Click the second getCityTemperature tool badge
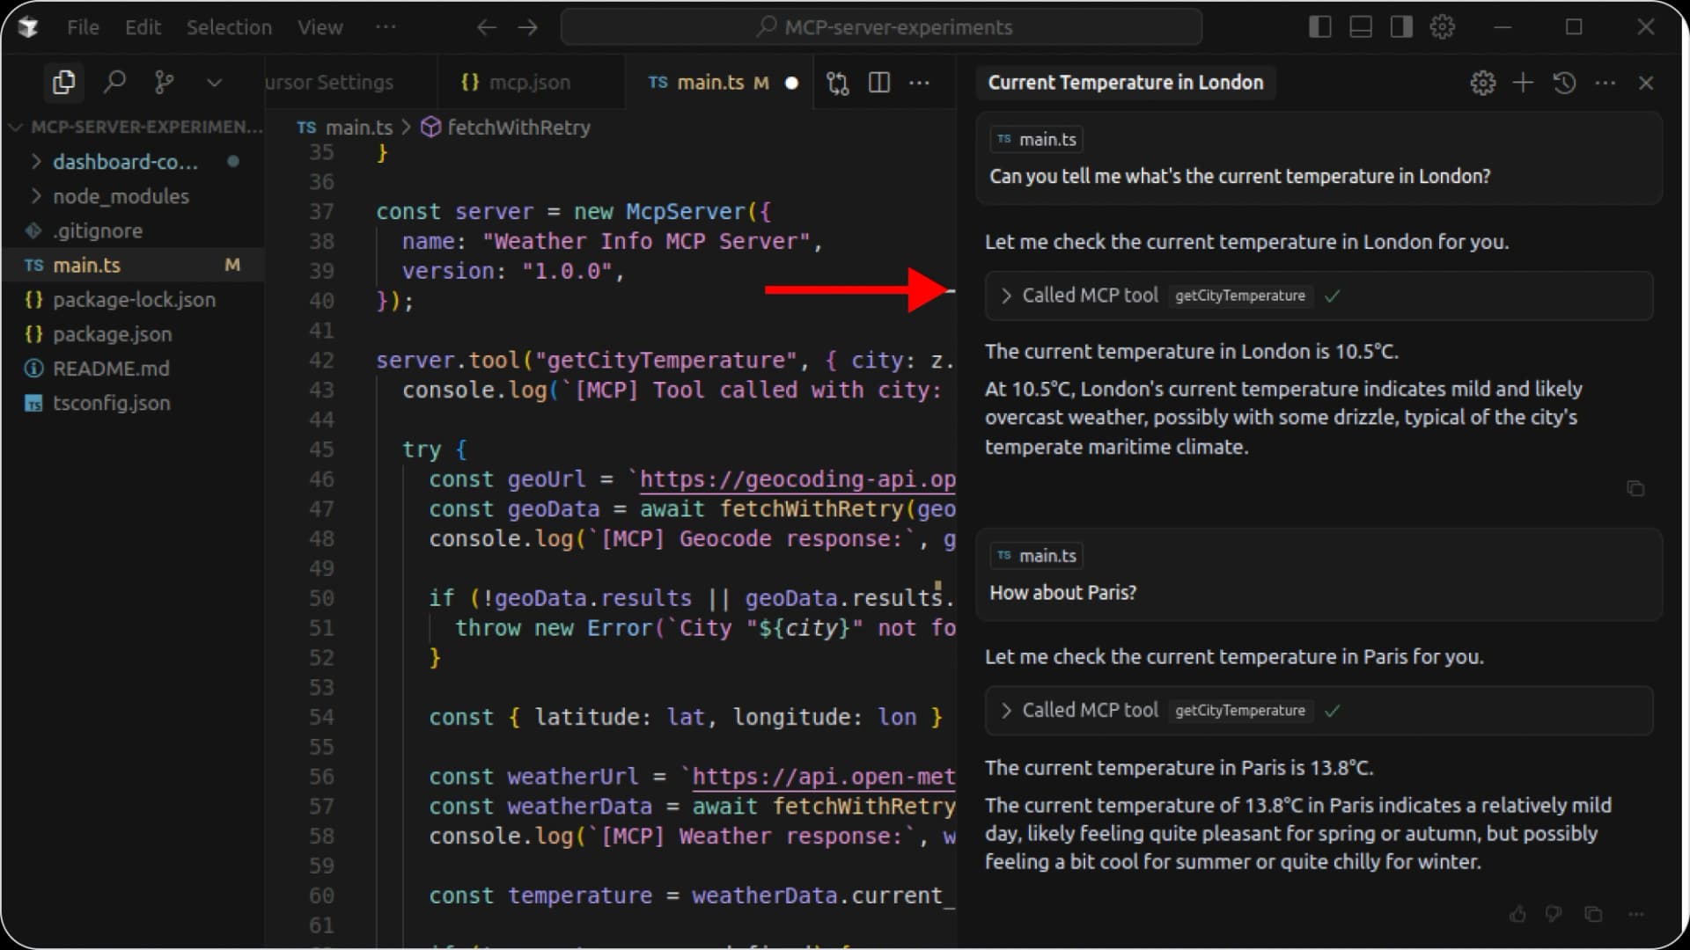 (1240, 711)
